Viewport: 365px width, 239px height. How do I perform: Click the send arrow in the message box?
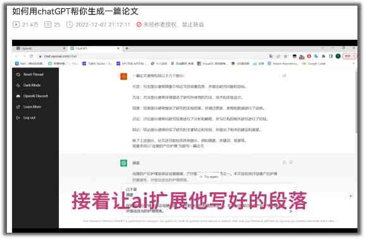point(291,211)
